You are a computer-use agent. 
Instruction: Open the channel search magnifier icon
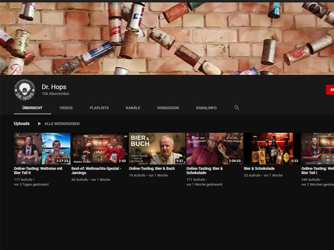pos(237,108)
